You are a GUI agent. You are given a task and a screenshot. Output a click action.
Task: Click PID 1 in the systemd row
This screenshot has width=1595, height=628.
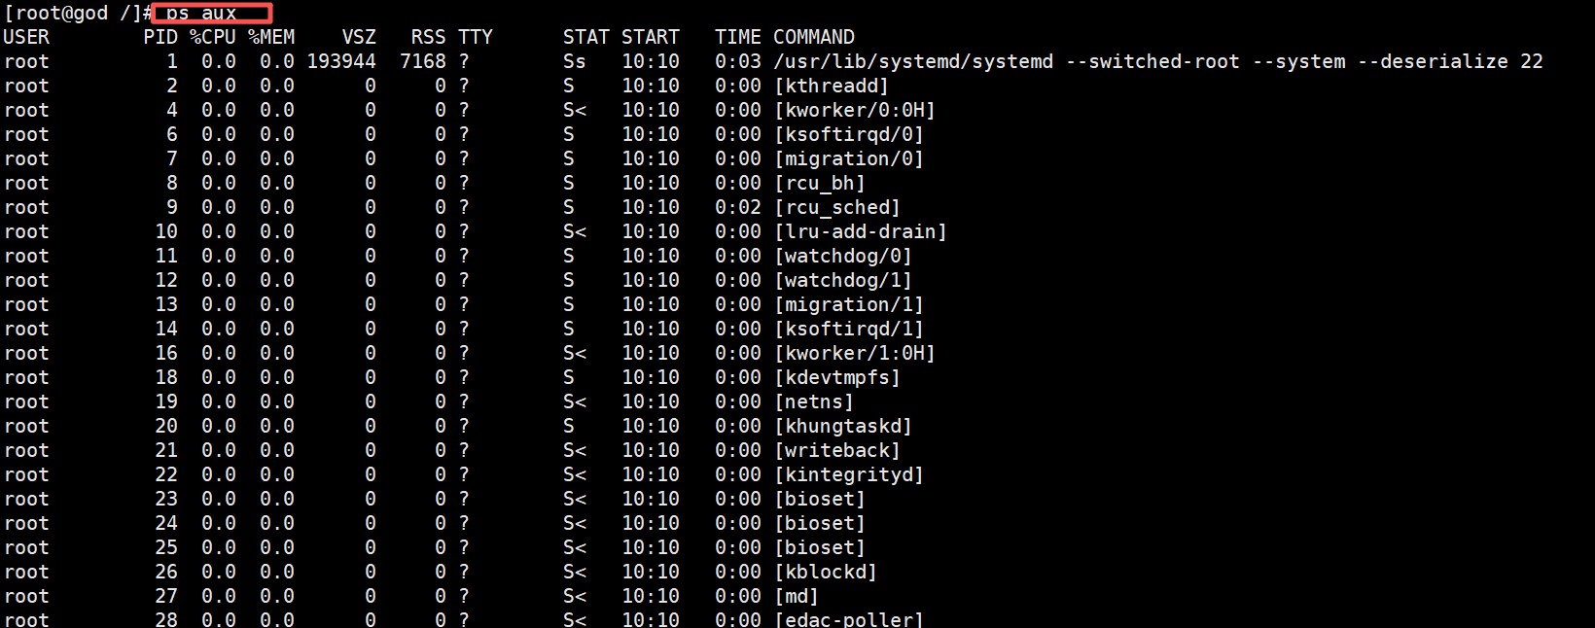pos(172,61)
